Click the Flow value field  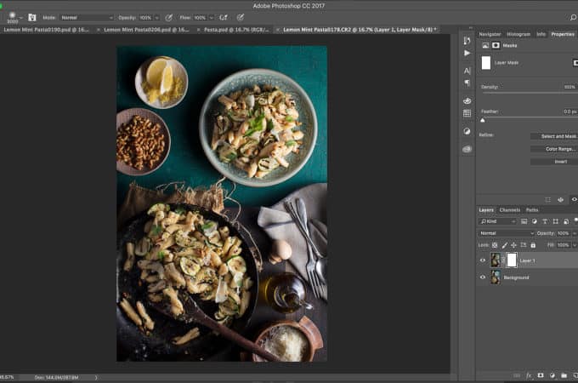tap(200, 18)
